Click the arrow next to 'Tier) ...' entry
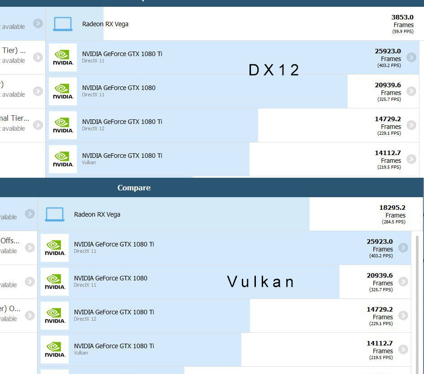The height and width of the screenshot is (374, 424). 38,57
